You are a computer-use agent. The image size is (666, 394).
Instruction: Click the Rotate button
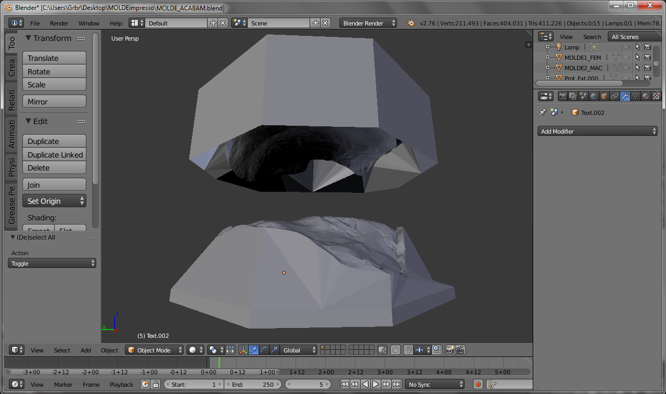54,71
